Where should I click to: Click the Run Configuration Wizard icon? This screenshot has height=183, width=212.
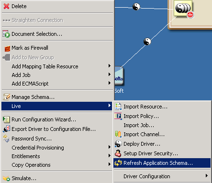coord(6,119)
